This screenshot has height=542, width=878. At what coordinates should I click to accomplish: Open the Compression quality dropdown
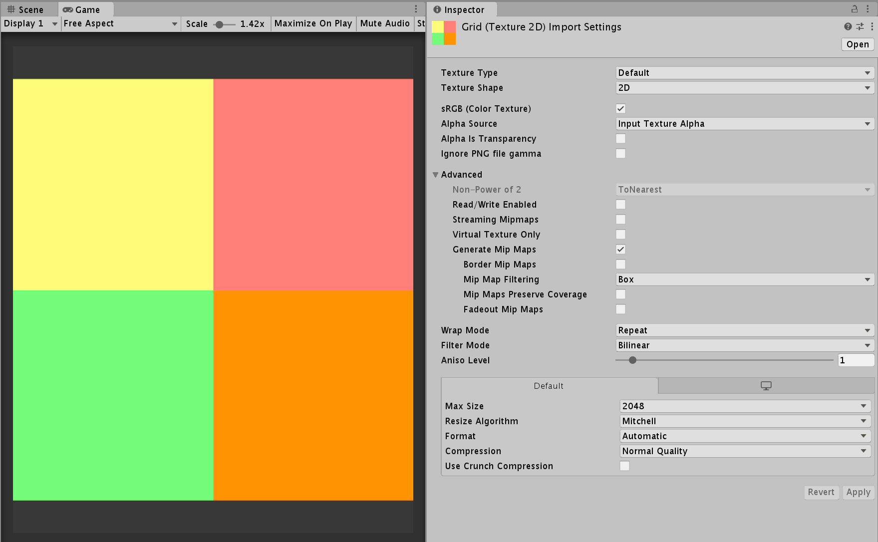[745, 451]
